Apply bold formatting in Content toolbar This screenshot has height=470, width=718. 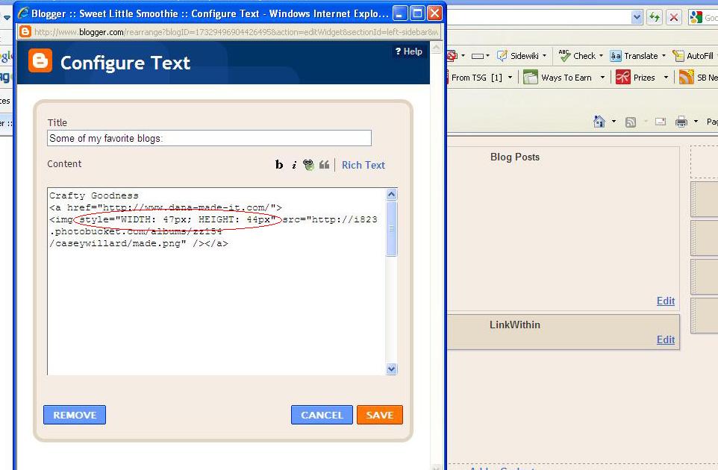pos(279,165)
